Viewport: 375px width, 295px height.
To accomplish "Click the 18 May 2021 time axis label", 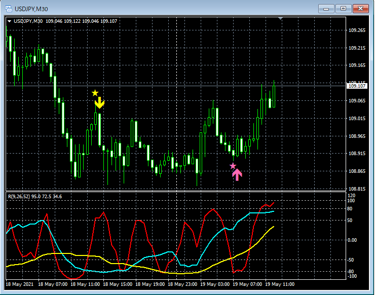I will 20,284.
